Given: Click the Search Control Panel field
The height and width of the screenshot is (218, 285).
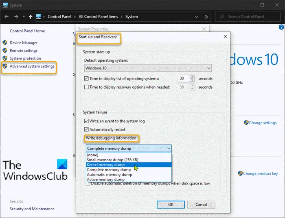Looking at the screenshot, I should click(248, 17).
